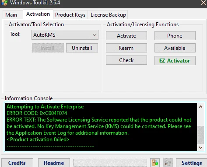Click the empty progress bar at bottom

click(x=110, y=163)
